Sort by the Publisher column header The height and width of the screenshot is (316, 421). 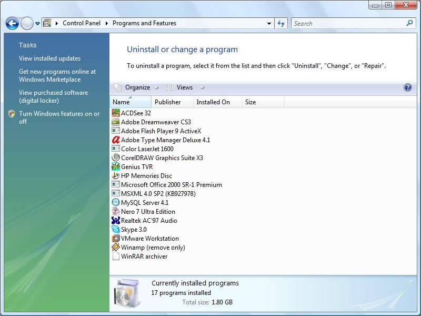click(173, 102)
